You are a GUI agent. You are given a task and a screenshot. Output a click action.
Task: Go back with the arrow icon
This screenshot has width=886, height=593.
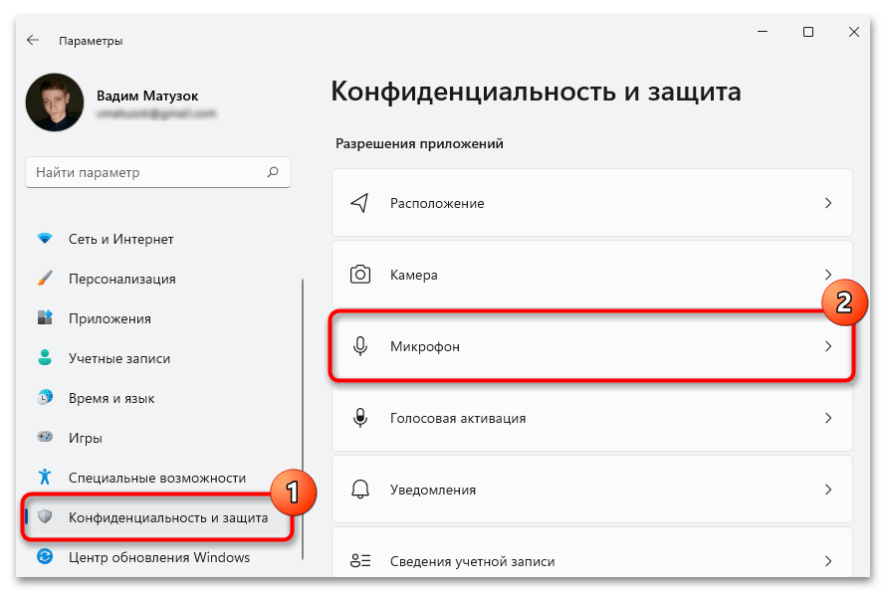coord(33,40)
